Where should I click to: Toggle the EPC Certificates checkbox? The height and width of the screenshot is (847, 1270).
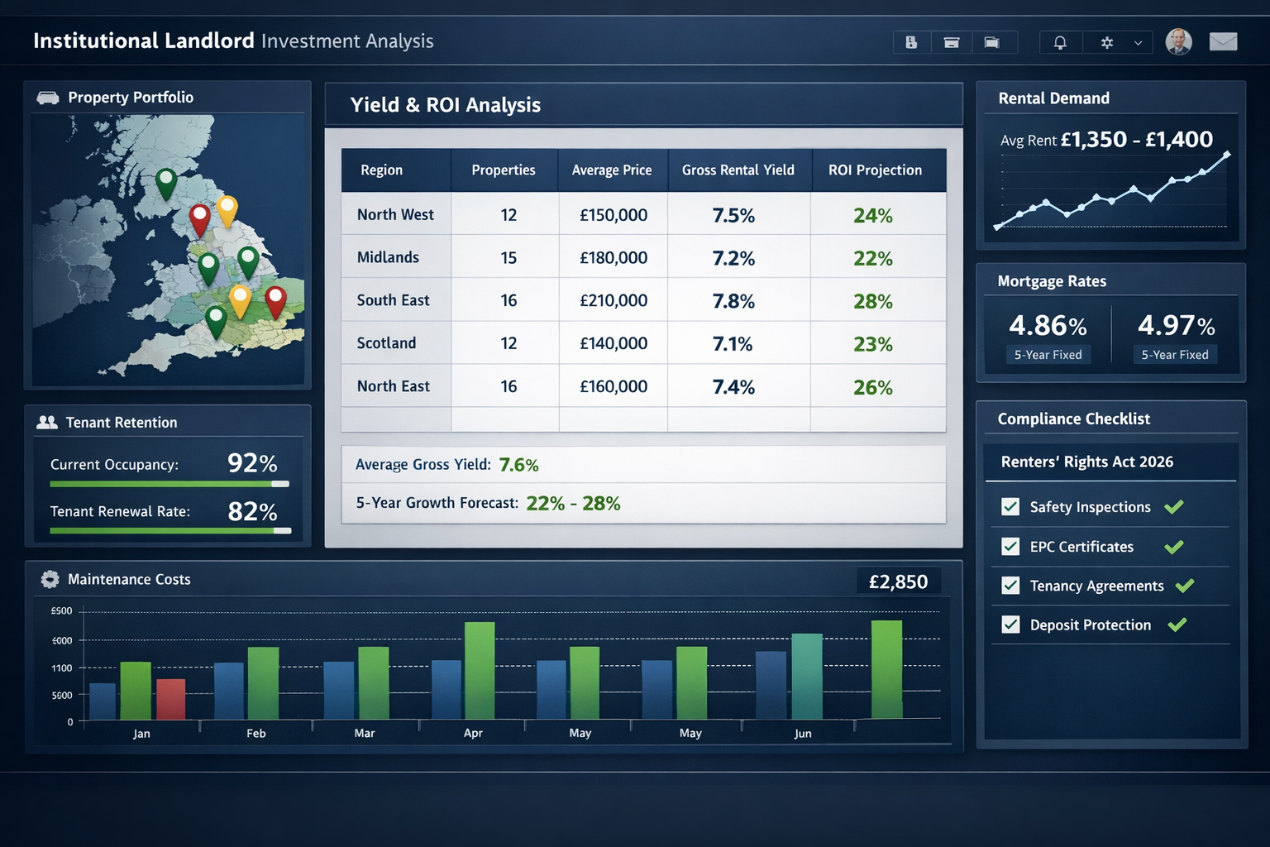pyautogui.click(x=1010, y=546)
